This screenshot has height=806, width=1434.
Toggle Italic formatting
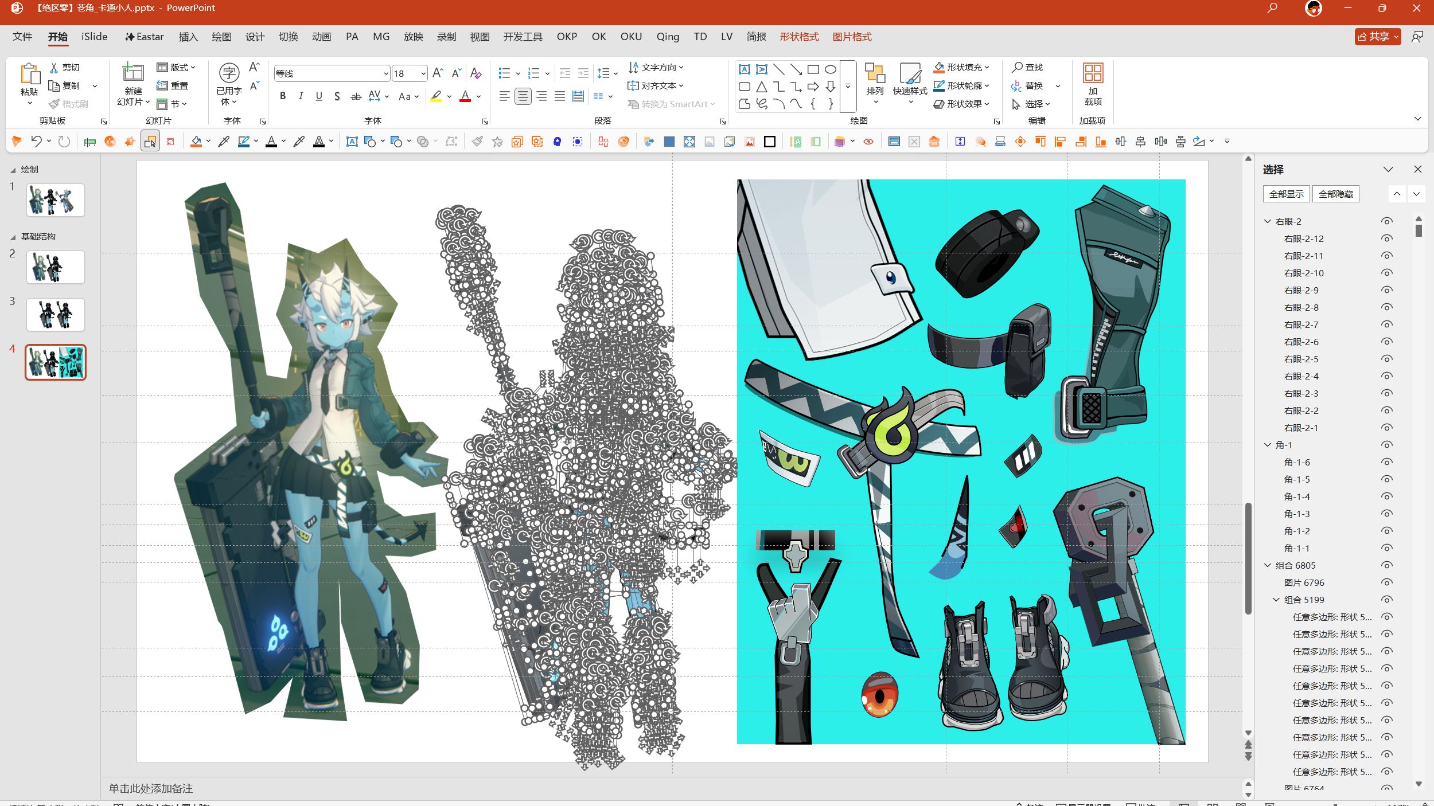point(301,96)
